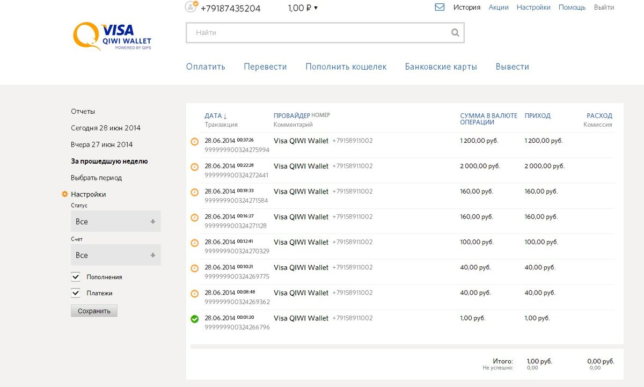The height and width of the screenshot is (387, 644).
Task: Click the ПРИХОД column header
Action: point(538,115)
